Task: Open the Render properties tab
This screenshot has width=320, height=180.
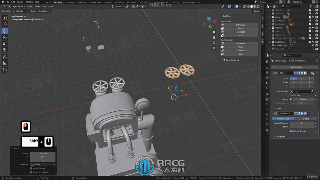Action: pyautogui.click(x=267, y=68)
